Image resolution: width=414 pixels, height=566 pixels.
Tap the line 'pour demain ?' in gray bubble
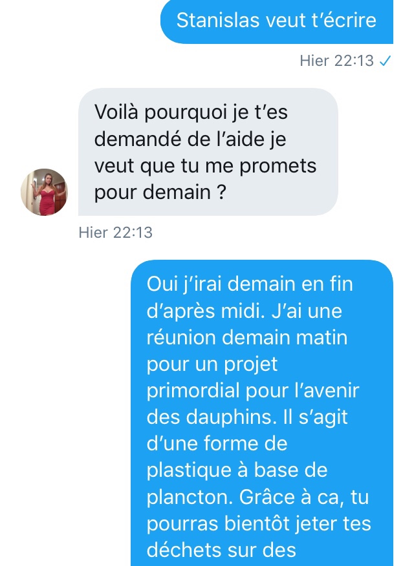tap(160, 192)
